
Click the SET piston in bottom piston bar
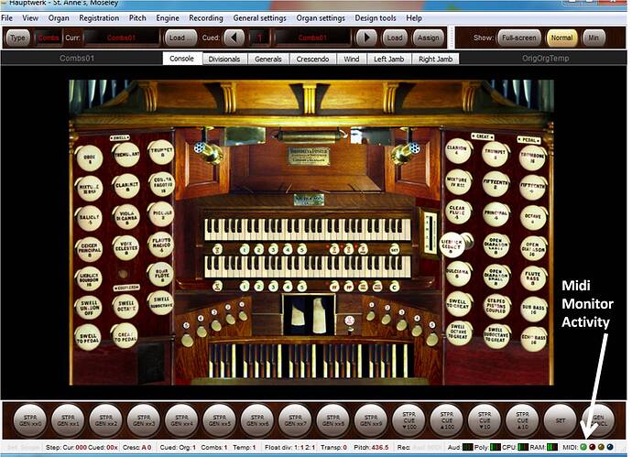click(x=561, y=420)
